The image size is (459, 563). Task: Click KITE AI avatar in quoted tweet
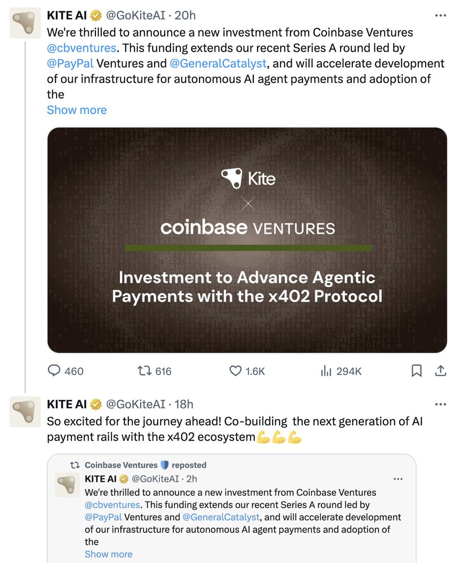[67, 485]
